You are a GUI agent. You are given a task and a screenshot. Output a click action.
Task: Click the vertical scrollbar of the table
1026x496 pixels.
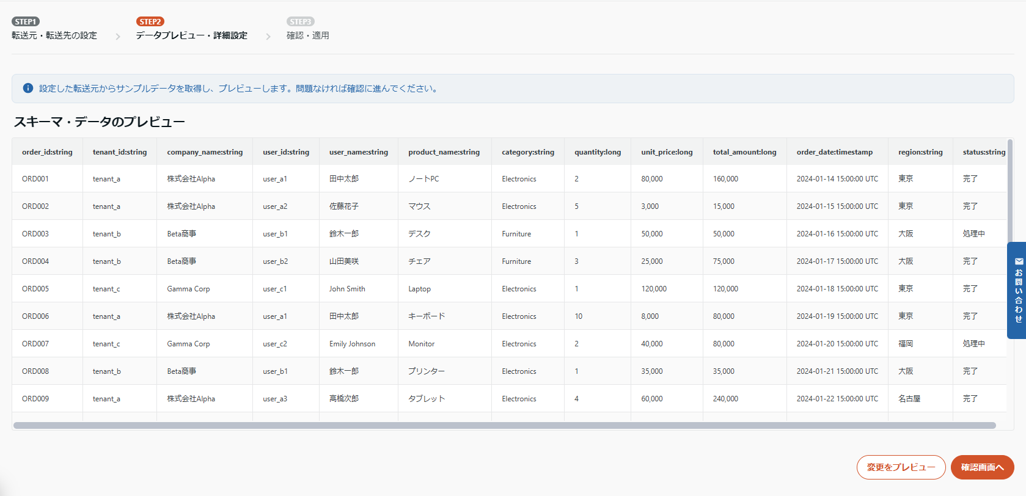click(1010, 189)
